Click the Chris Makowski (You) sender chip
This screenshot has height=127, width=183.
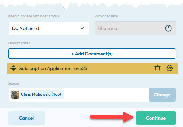(37, 95)
